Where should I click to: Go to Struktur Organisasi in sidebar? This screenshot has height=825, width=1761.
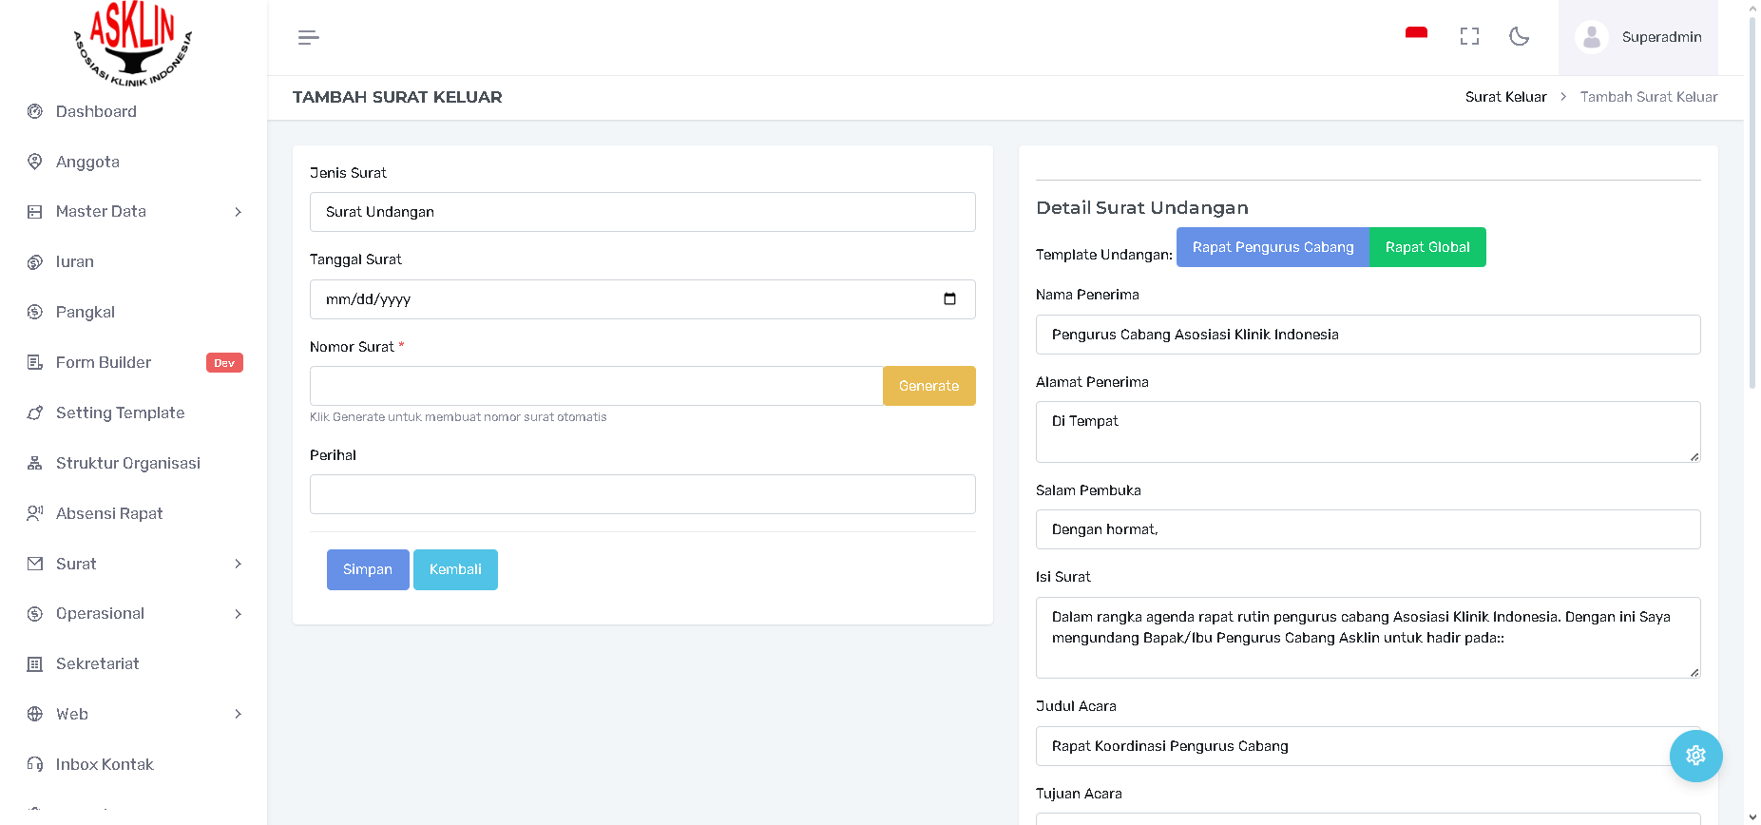[127, 463]
